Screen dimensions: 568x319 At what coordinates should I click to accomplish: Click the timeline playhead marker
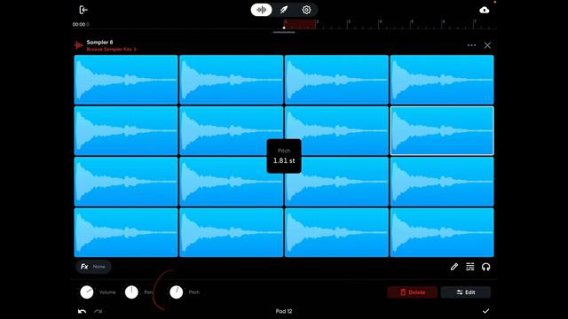tap(284, 27)
